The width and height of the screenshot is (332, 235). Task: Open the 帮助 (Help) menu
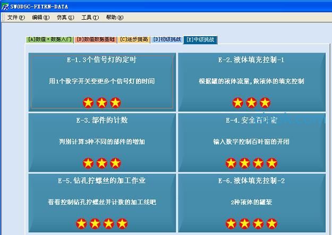(x=114, y=18)
